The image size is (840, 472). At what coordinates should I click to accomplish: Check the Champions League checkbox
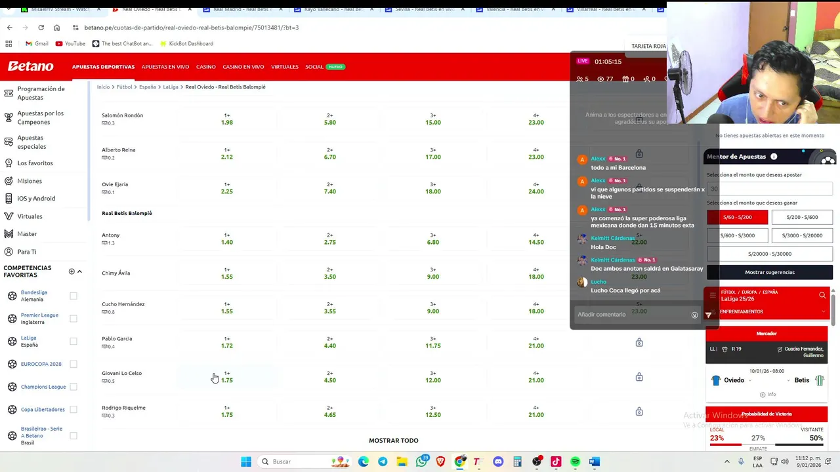73,387
